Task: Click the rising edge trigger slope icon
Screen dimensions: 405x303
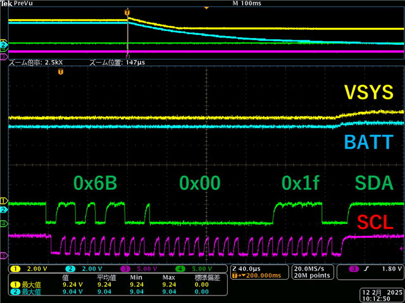Action: coord(366,269)
